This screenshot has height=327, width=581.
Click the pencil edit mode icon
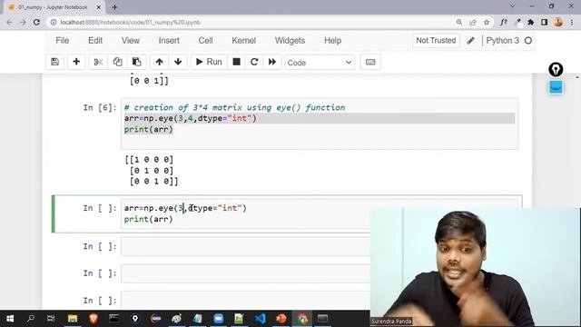pyautogui.click(x=470, y=40)
